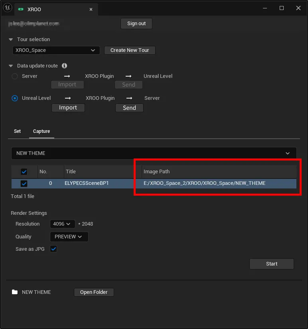Open the 4096 resolution dropdown

[x=63, y=224]
